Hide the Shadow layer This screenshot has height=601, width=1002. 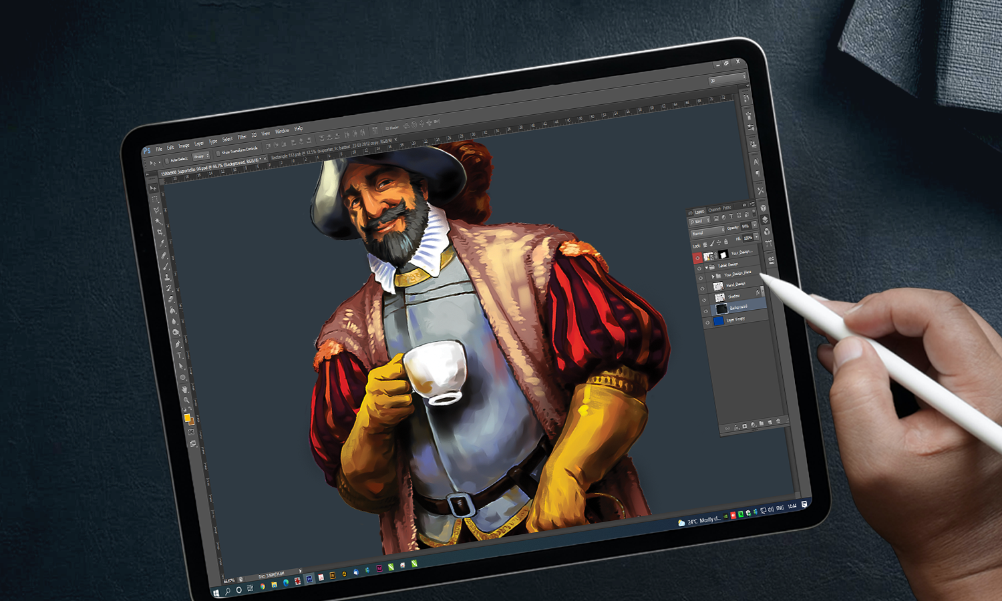pos(704,300)
